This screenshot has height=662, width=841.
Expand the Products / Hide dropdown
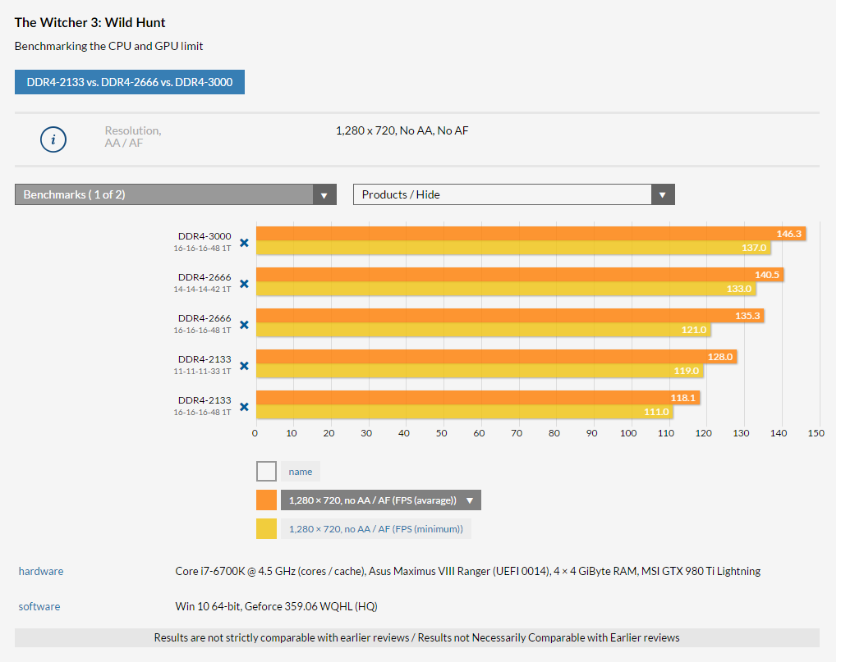(x=514, y=194)
